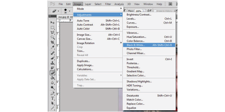The image size is (225, 112).
Task: Select the Pen tool
Action: [53, 94]
